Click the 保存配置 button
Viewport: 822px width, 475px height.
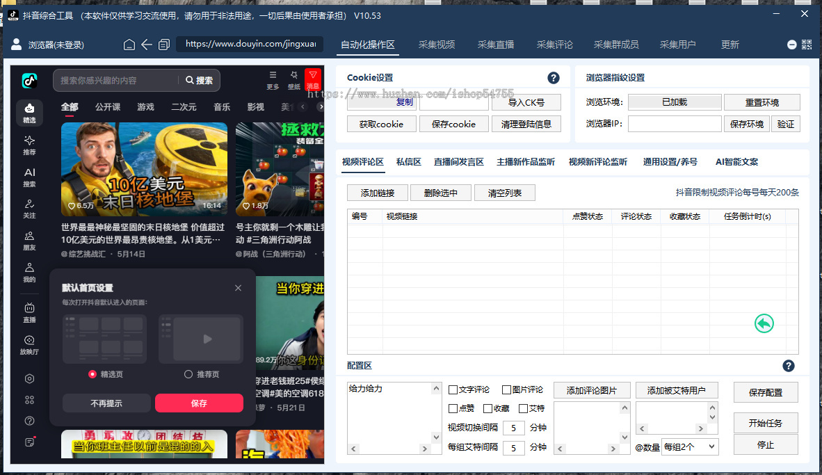[766, 392]
